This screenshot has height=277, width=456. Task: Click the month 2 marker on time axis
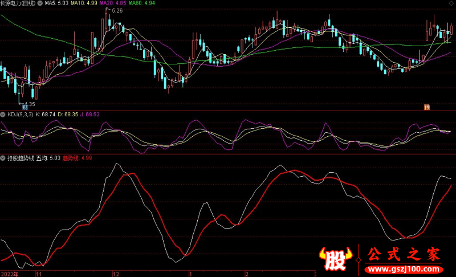(247, 274)
